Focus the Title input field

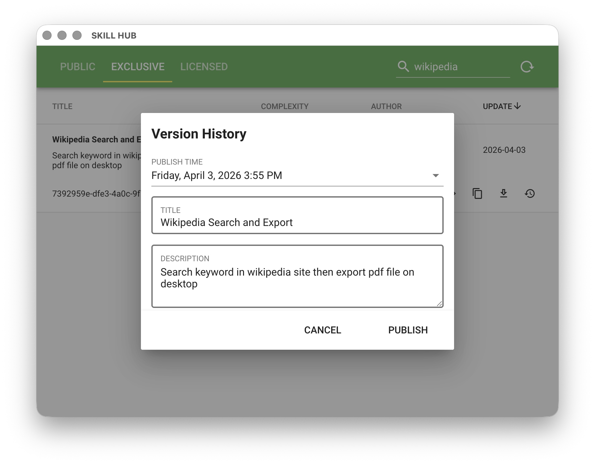pyautogui.click(x=297, y=222)
